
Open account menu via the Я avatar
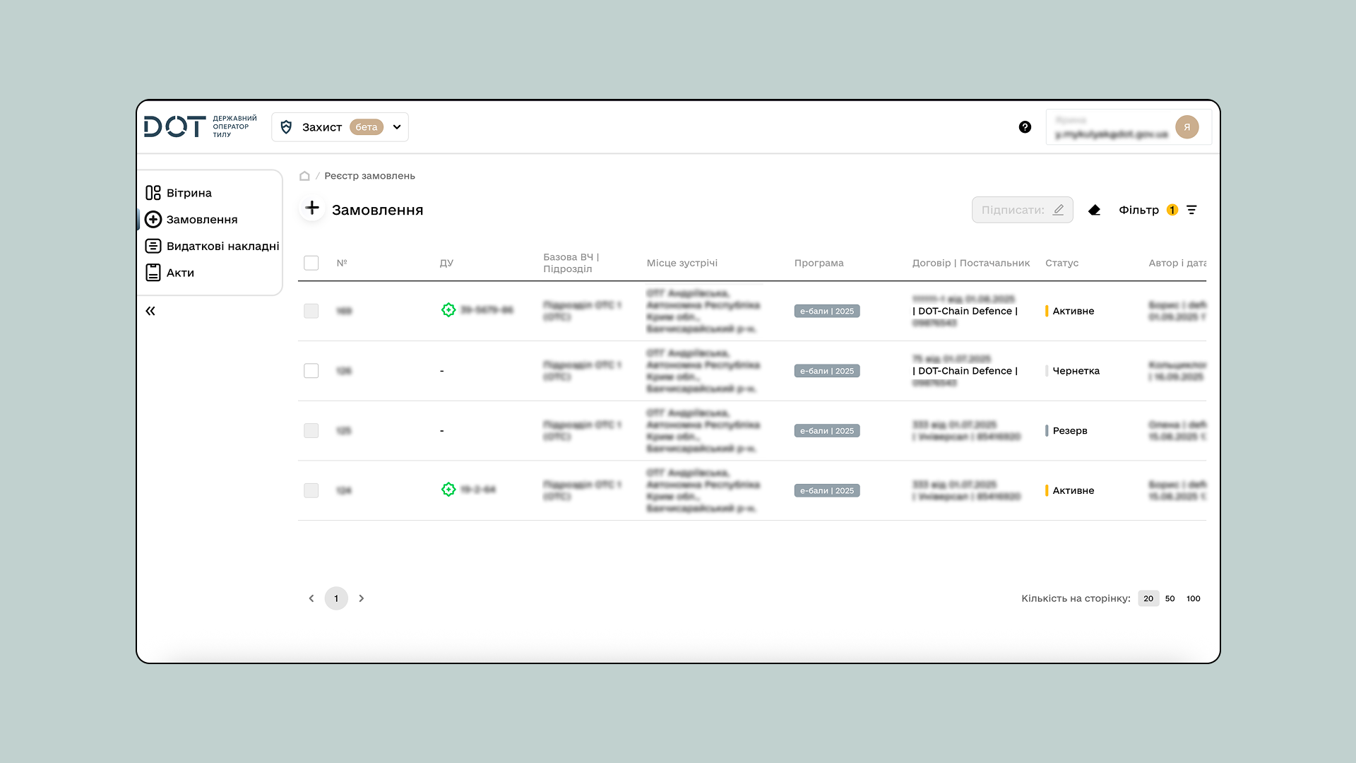1188,127
